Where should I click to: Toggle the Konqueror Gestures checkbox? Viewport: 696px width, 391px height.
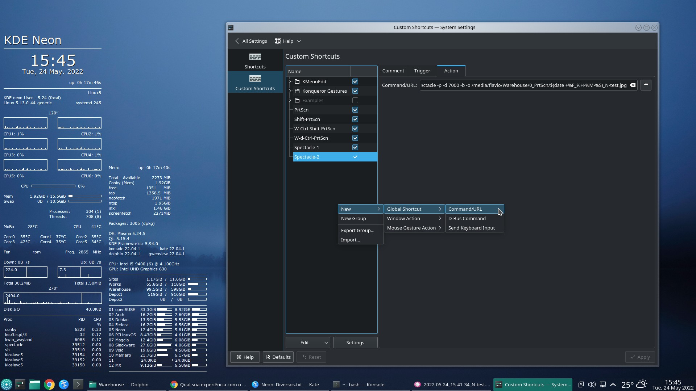click(x=355, y=91)
